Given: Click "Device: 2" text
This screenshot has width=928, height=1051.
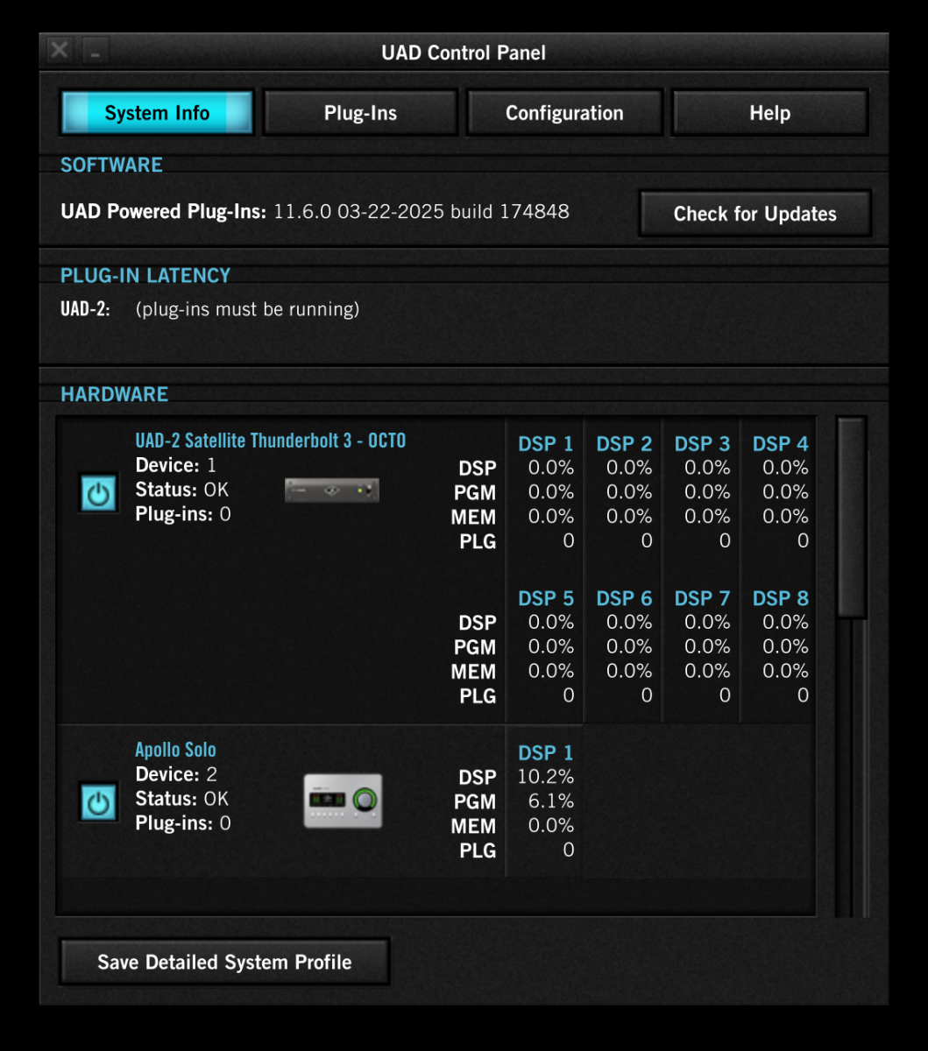Looking at the screenshot, I should pyautogui.click(x=176, y=774).
